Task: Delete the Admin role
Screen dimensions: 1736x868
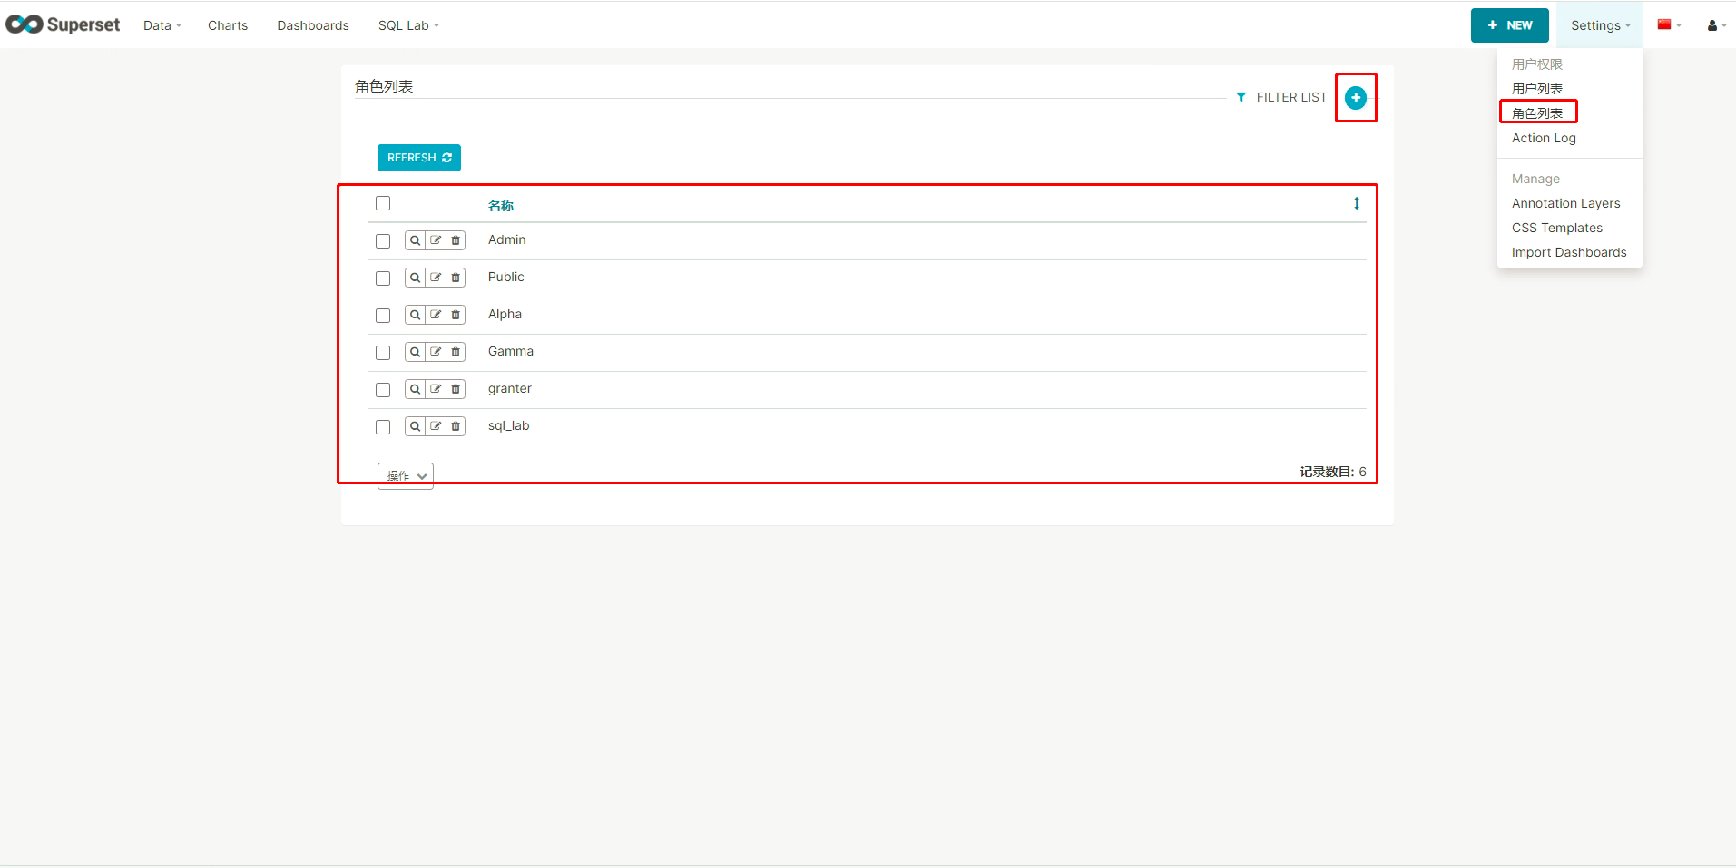Action: (x=456, y=240)
